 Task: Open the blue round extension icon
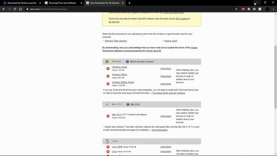pos(249,9)
